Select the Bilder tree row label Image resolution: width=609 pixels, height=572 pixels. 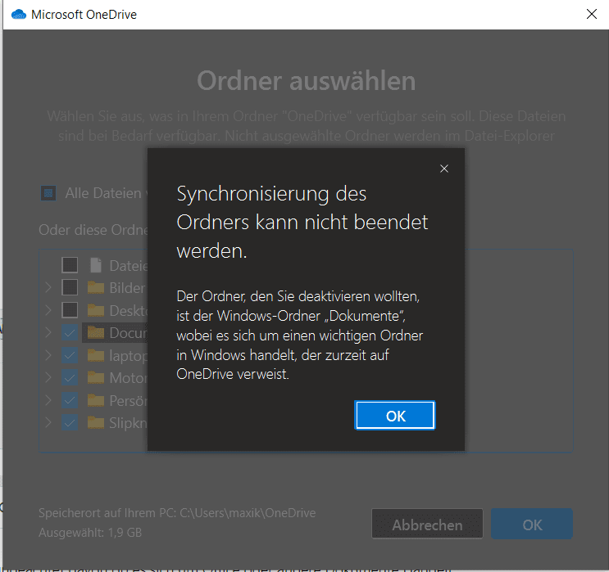[x=127, y=288]
